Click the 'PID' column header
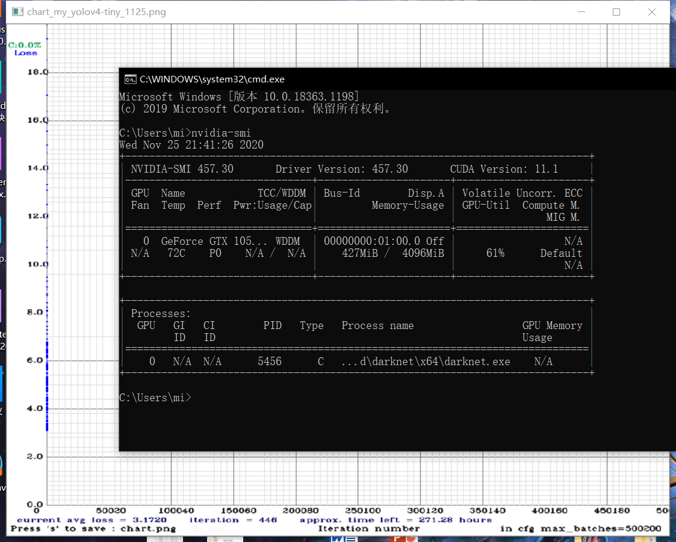The width and height of the screenshot is (676, 542). point(273,325)
